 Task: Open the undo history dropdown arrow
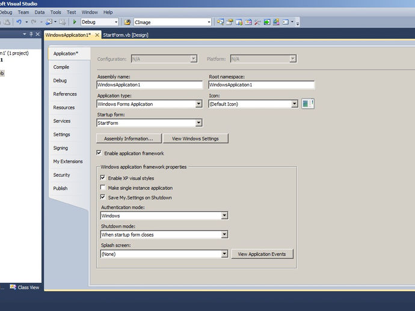[26, 22]
